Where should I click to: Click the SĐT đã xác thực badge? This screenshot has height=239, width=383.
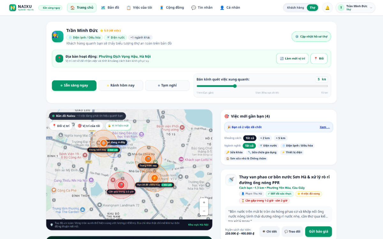[280, 194]
